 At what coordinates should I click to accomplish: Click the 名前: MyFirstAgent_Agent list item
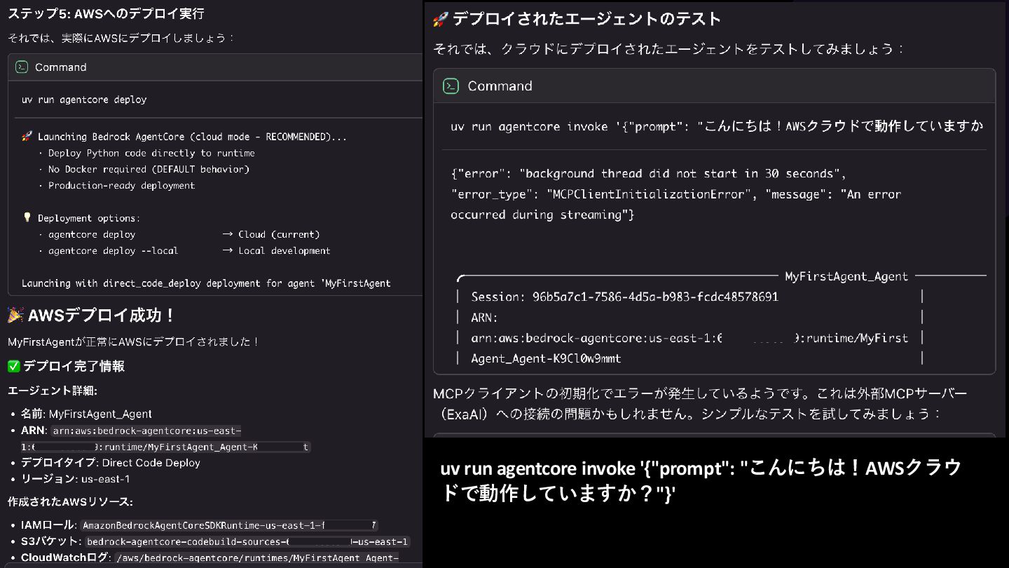tap(86, 414)
